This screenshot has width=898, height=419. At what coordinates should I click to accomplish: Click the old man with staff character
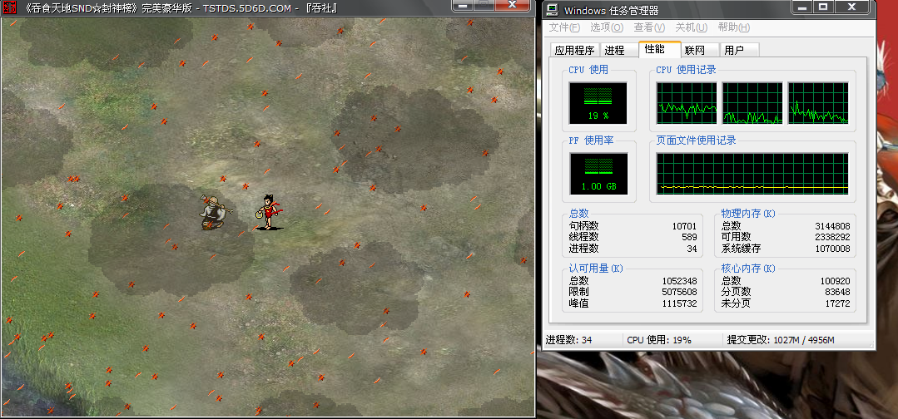point(214,212)
